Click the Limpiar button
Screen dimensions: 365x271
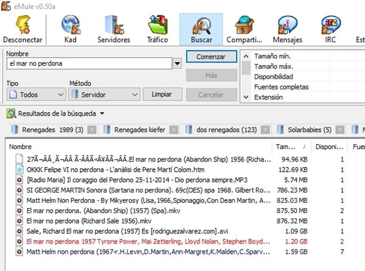pyautogui.click(x=162, y=94)
